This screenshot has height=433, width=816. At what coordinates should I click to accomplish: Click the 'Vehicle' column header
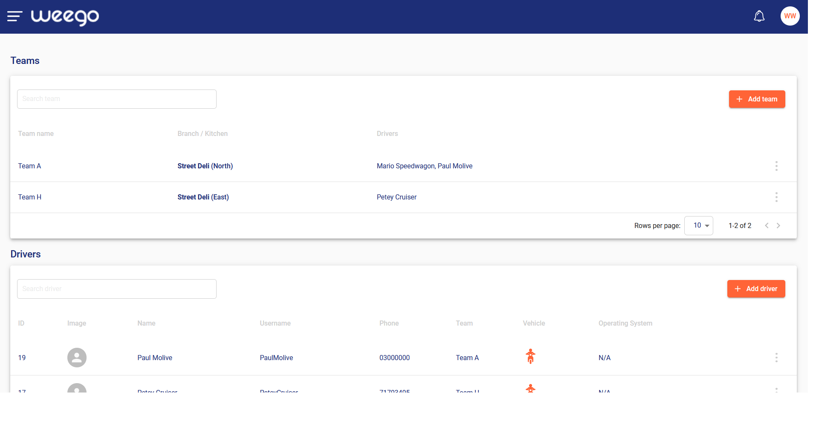click(534, 323)
